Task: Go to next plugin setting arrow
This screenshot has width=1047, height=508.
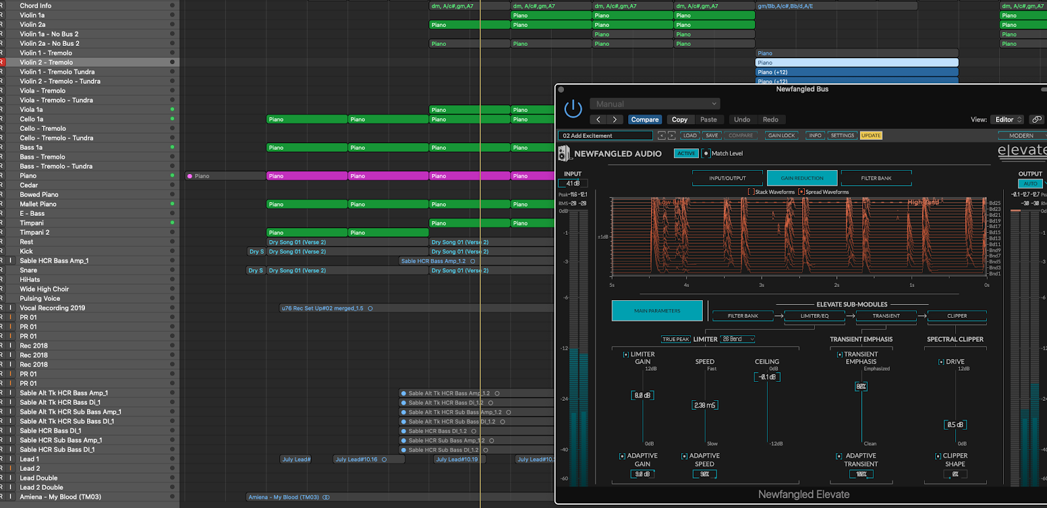Action: [x=614, y=120]
